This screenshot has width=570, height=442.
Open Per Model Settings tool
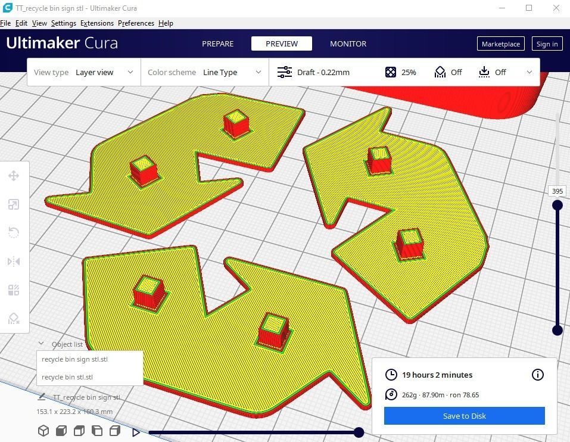[x=14, y=290]
